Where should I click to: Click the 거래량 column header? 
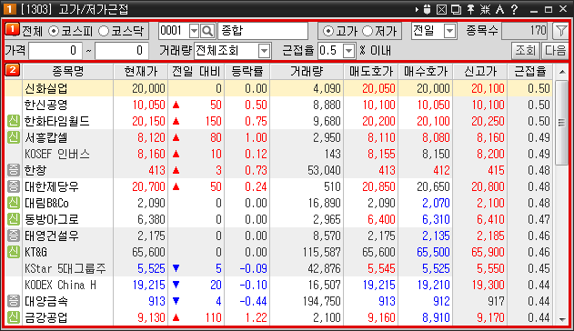click(x=307, y=71)
